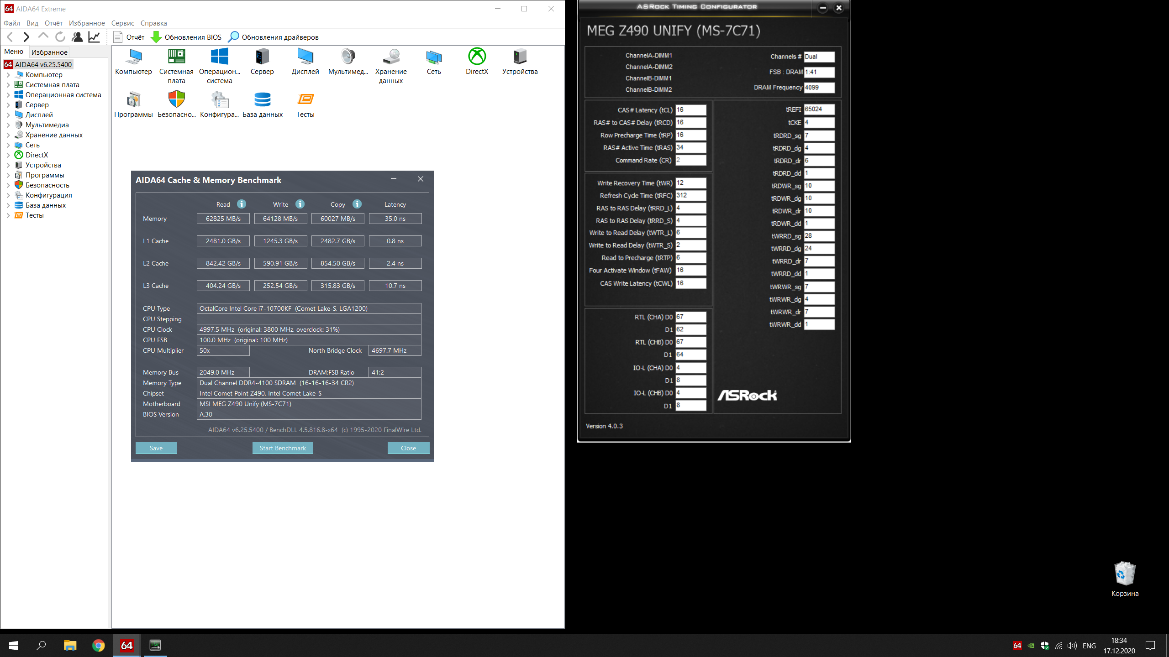The image size is (1169, 657).
Task: Click the report graph toolbar icon
Action: click(x=95, y=37)
